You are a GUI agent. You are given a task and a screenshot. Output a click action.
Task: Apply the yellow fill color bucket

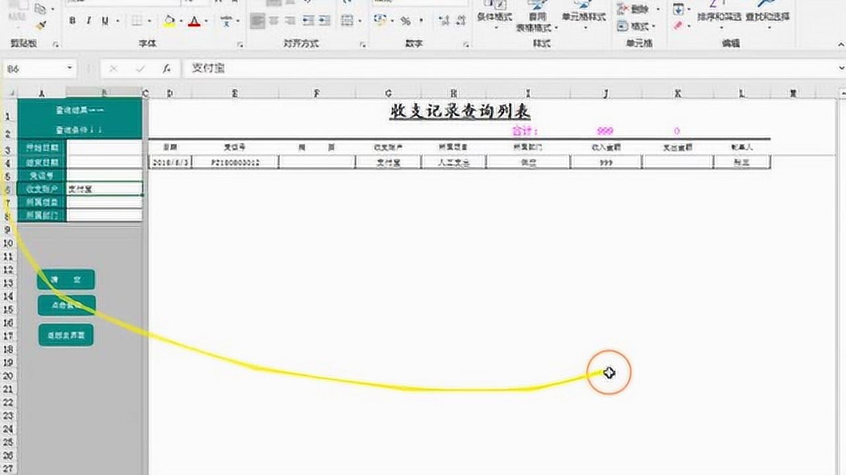(x=170, y=21)
